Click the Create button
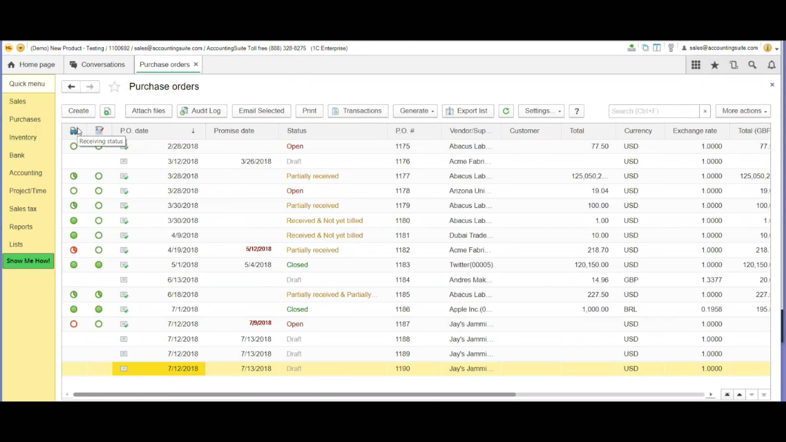 79,111
